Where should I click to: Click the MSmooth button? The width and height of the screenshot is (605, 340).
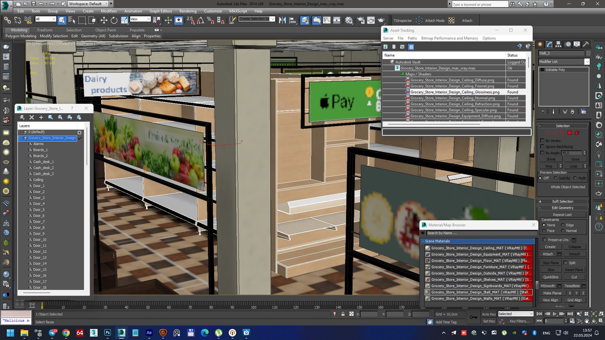(x=548, y=286)
